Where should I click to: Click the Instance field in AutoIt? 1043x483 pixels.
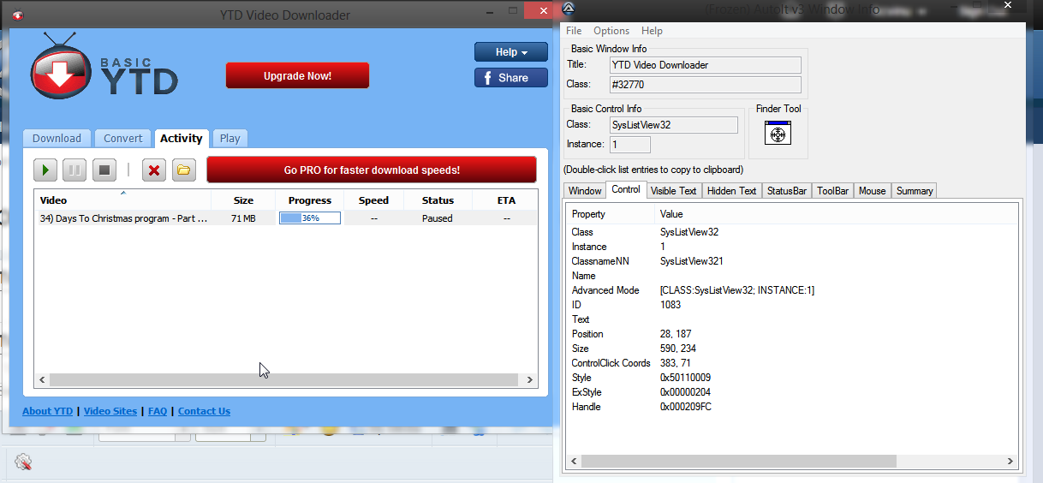pyautogui.click(x=630, y=145)
